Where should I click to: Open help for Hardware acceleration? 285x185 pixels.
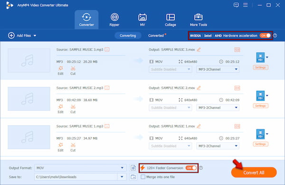click(275, 36)
